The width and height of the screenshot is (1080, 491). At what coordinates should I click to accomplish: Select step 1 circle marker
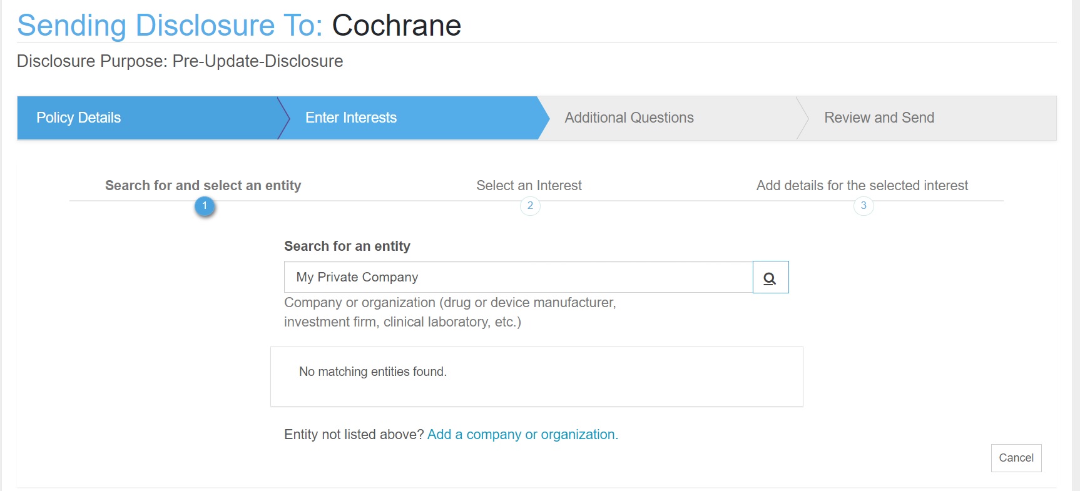205,206
